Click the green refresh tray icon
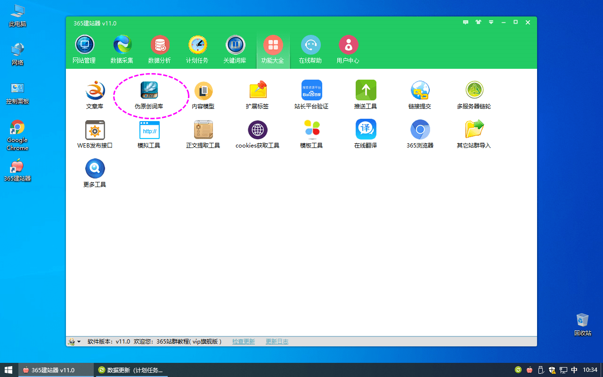 click(518, 370)
